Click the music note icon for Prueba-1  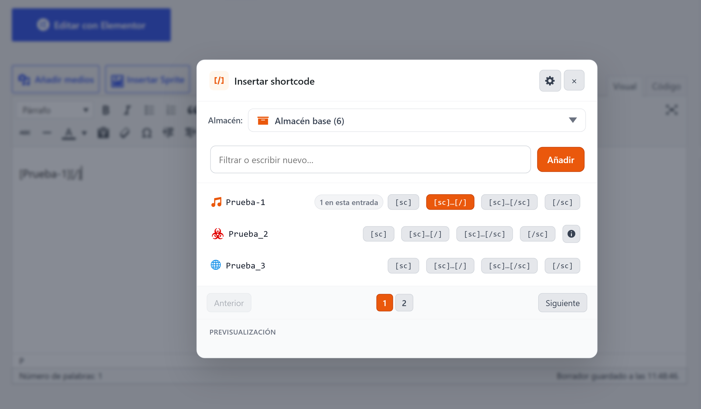[x=216, y=202]
